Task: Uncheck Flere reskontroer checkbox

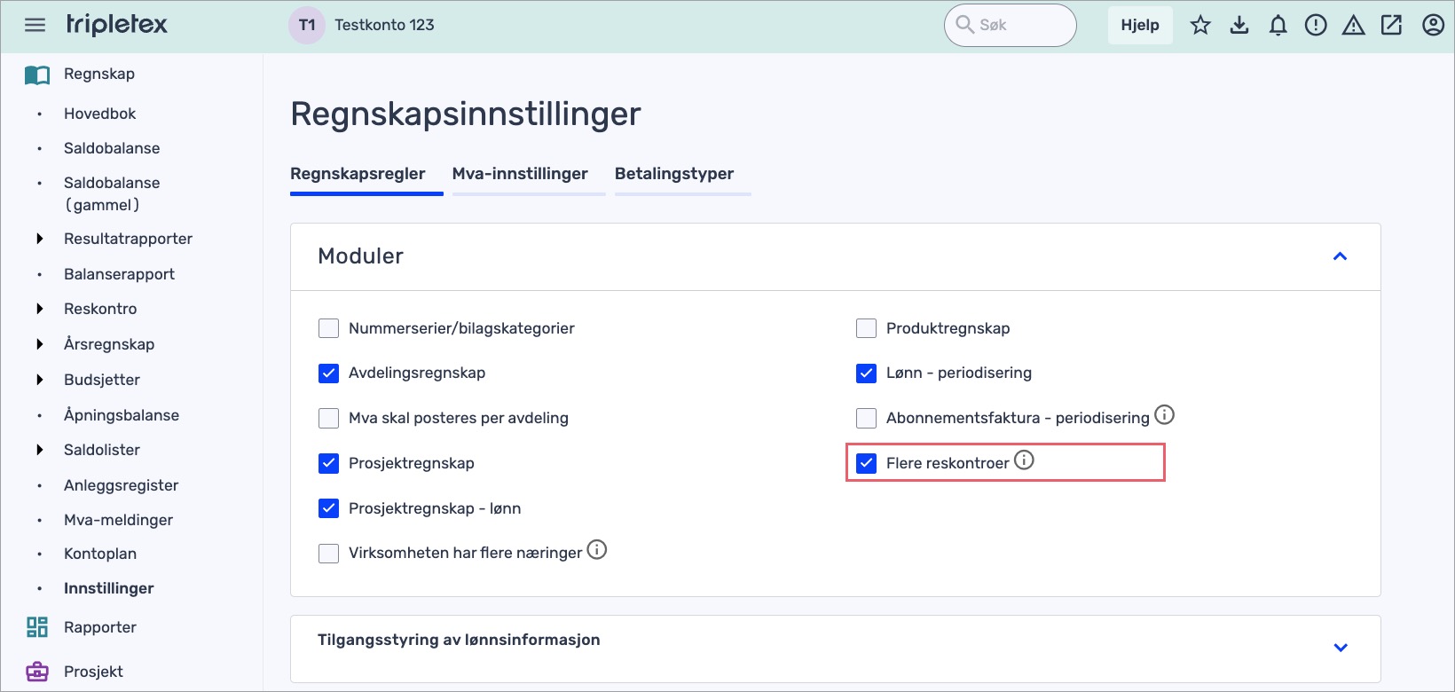Action: tap(866, 463)
